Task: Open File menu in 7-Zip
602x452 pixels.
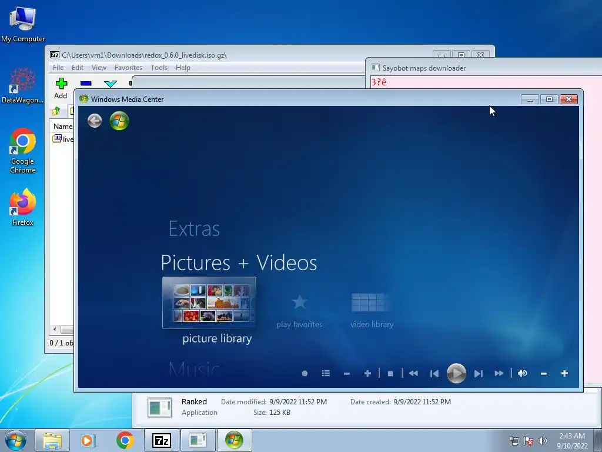Action: [x=58, y=68]
